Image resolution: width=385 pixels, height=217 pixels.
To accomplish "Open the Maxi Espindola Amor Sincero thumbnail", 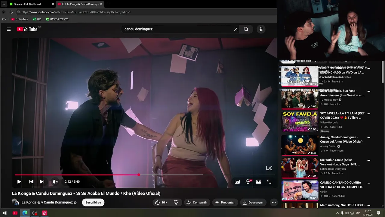I will click(300, 99).
